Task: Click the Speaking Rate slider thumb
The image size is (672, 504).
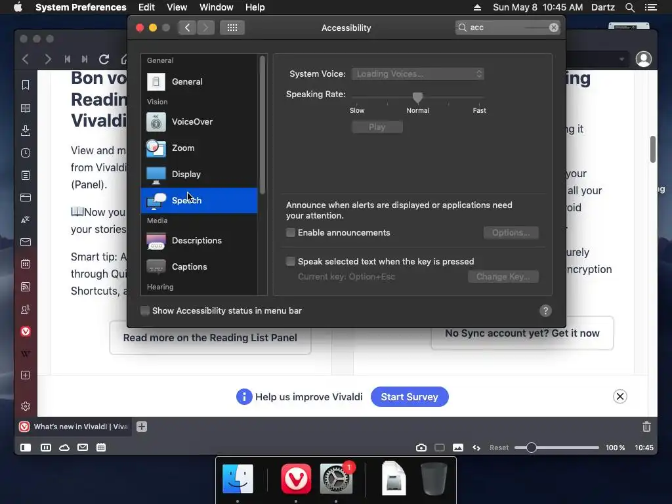Action: tap(417, 98)
